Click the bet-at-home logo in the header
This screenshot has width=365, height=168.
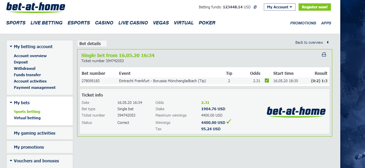click(36, 7)
